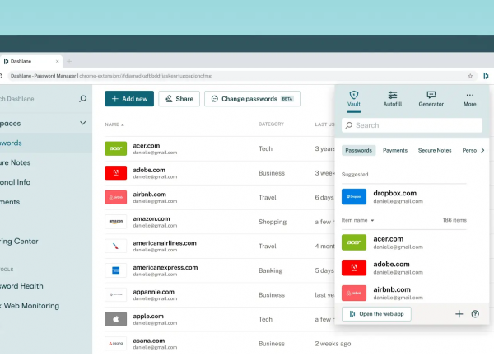Click the "2 weeks ago" last used value

(x=333, y=344)
